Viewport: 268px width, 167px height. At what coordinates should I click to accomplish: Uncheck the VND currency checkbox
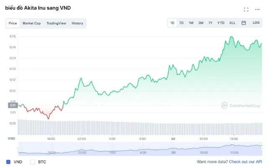8,162
